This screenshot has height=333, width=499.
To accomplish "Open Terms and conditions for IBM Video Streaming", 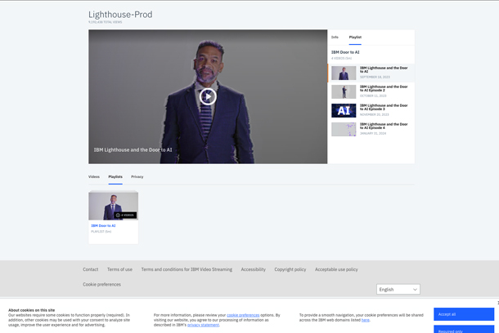I will (x=187, y=269).
